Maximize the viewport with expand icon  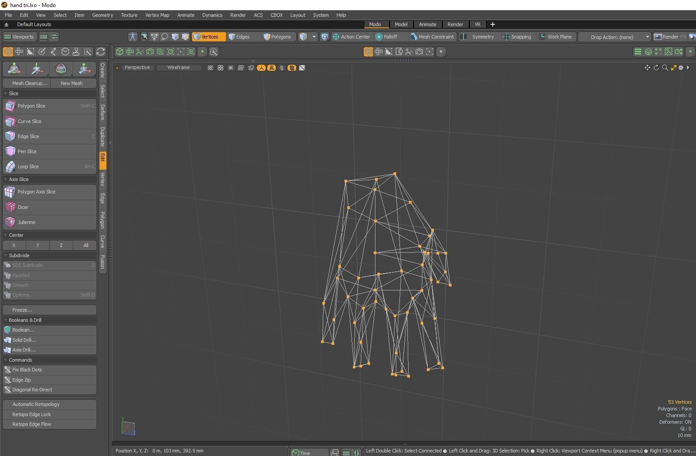point(673,68)
